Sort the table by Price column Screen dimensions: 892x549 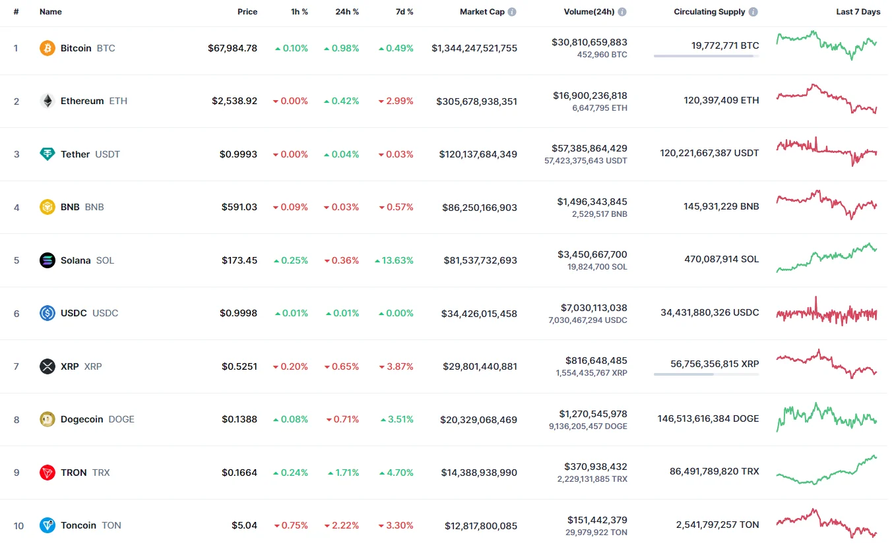[x=247, y=12]
